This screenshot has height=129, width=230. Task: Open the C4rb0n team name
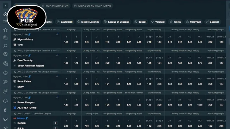[x=21, y=123]
